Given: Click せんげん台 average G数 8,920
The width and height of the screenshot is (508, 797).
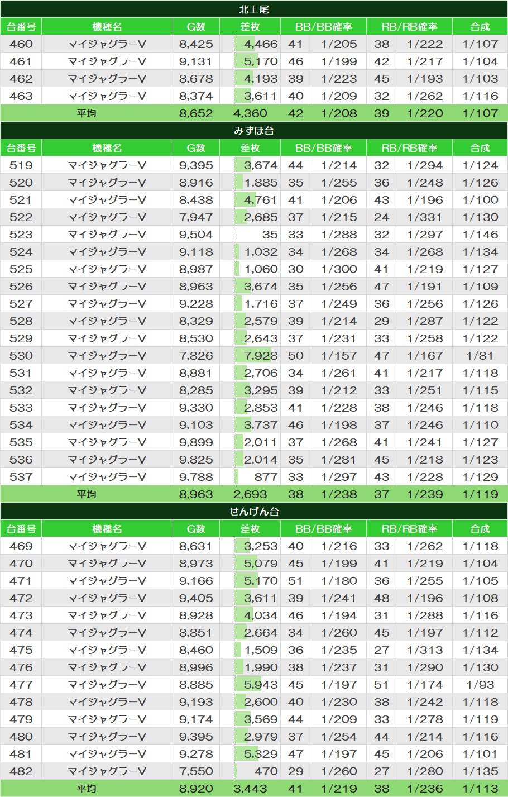Looking at the screenshot, I should [196, 789].
